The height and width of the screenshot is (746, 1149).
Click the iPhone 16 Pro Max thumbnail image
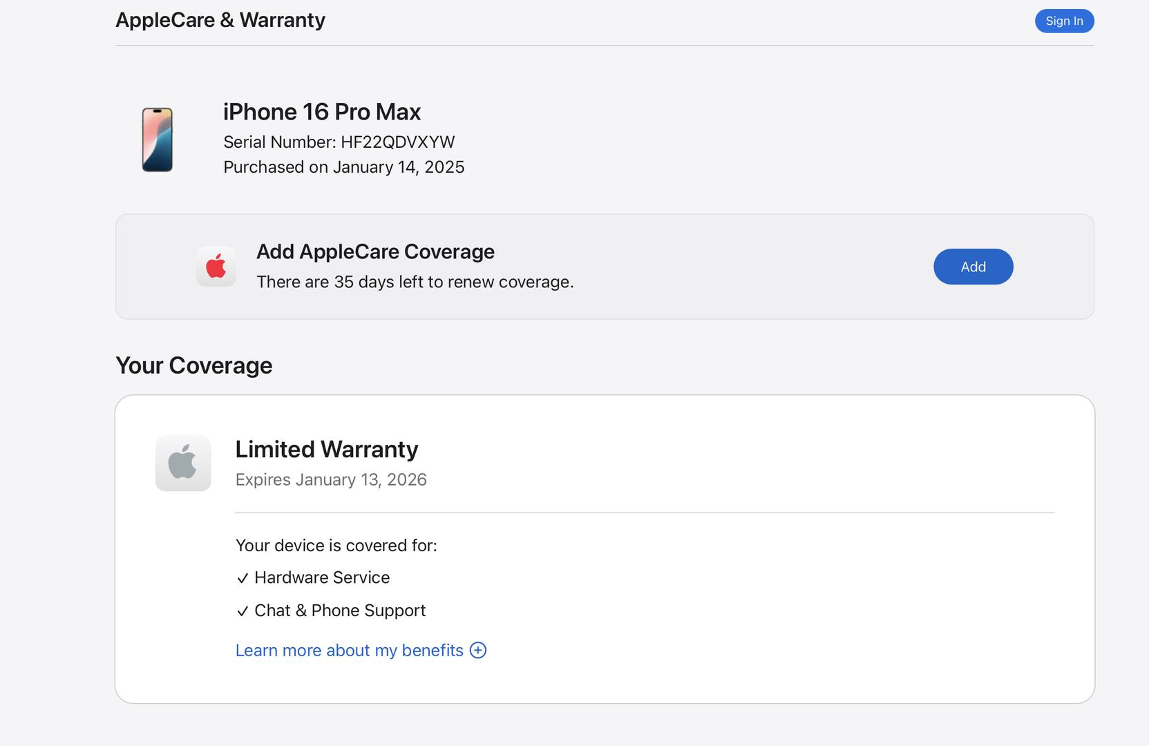pos(158,140)
